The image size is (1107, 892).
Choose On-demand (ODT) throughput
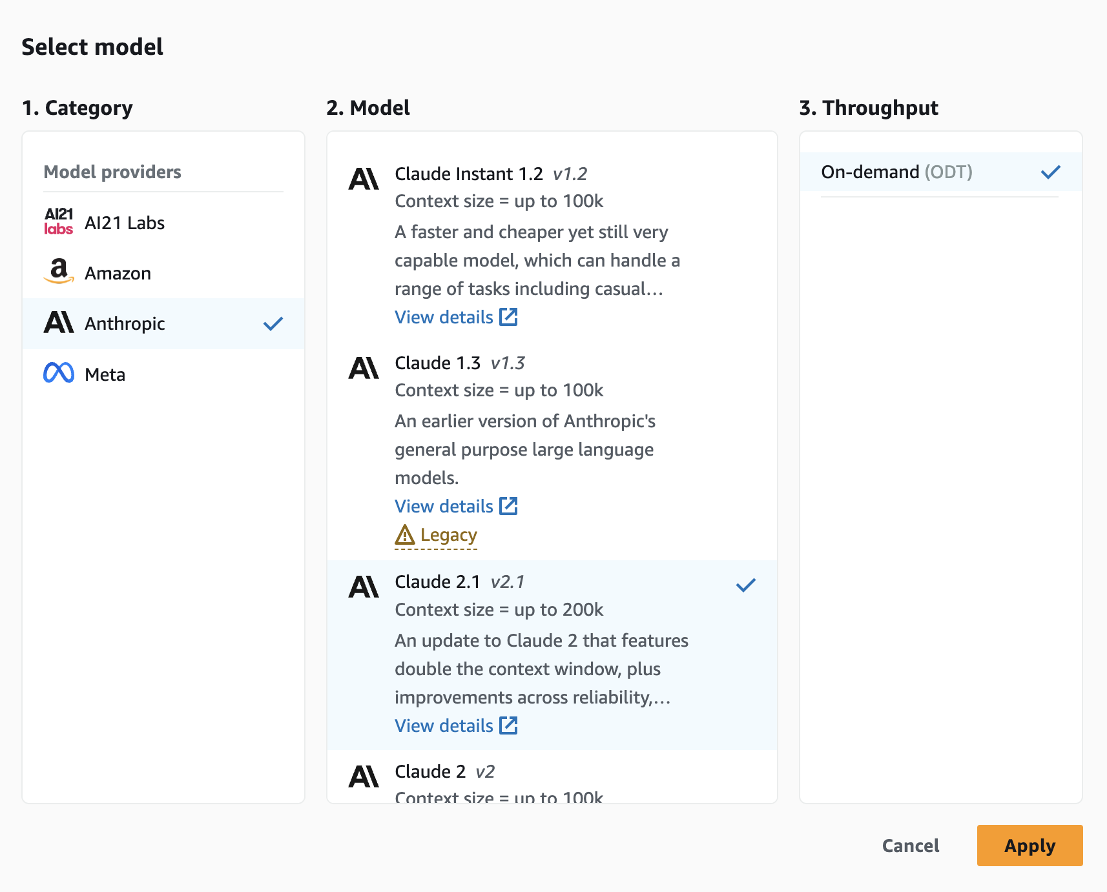click(x=941, y=172)
